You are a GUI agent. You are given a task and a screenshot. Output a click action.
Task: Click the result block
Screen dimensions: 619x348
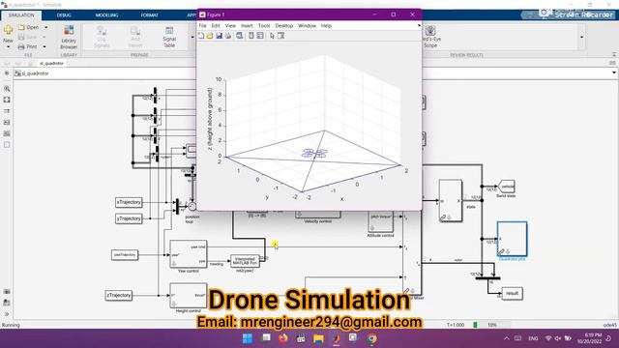[x=512, y=293]
